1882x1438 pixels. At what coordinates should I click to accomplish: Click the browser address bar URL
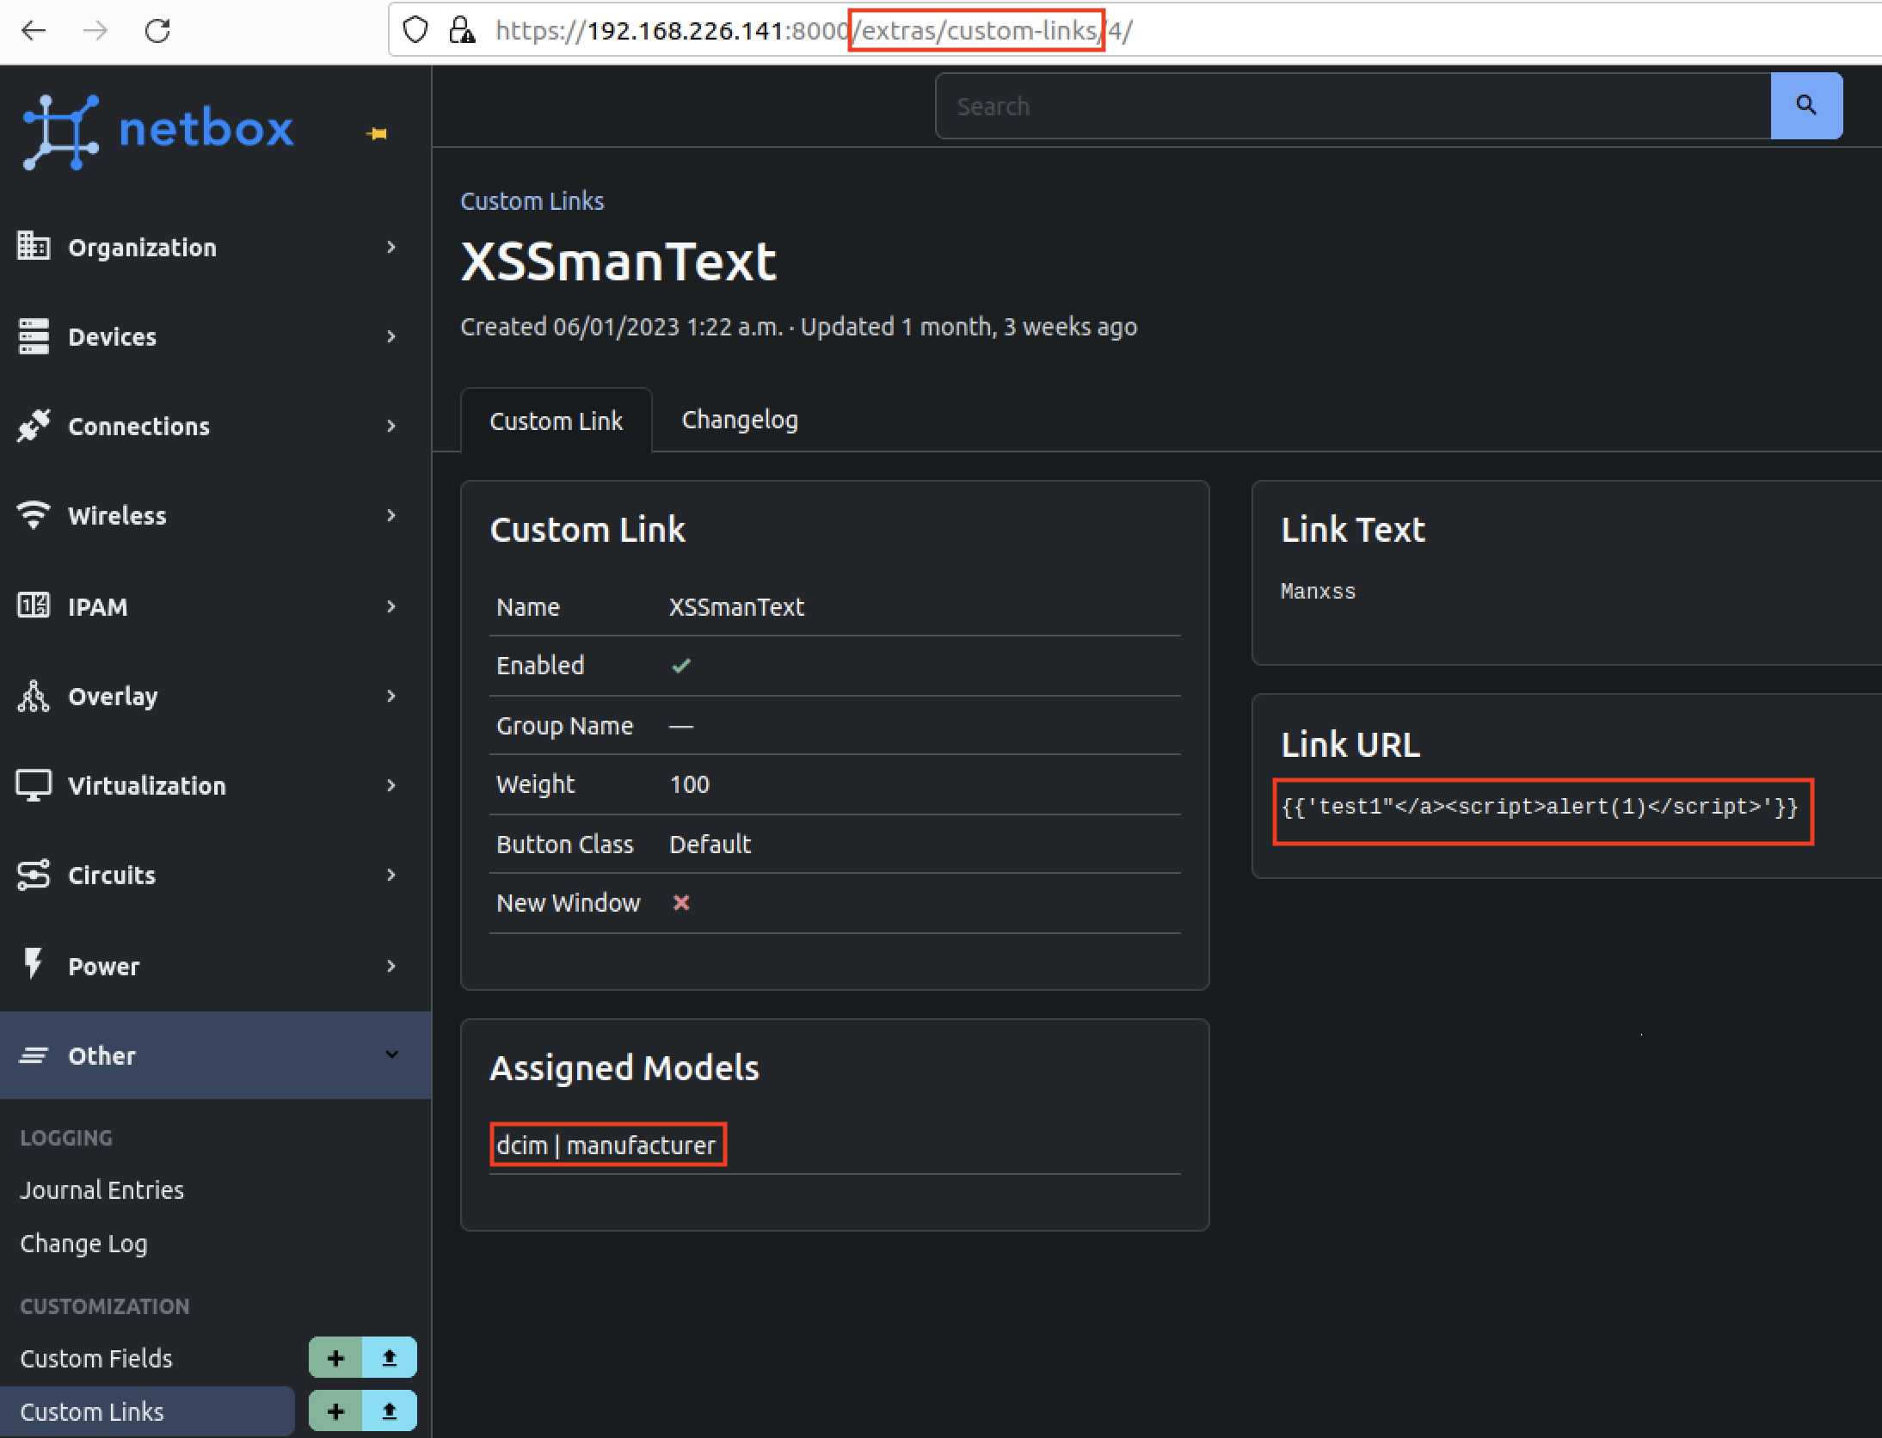coord(814,31)
